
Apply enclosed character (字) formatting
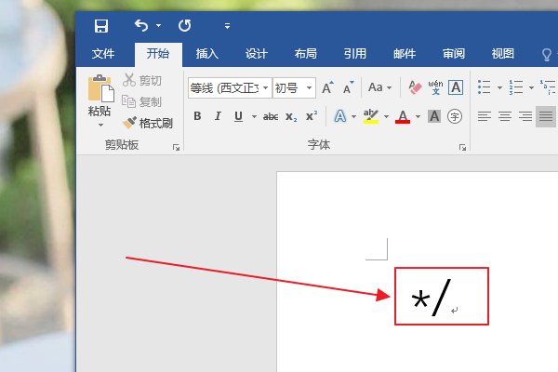pos(455,116)
